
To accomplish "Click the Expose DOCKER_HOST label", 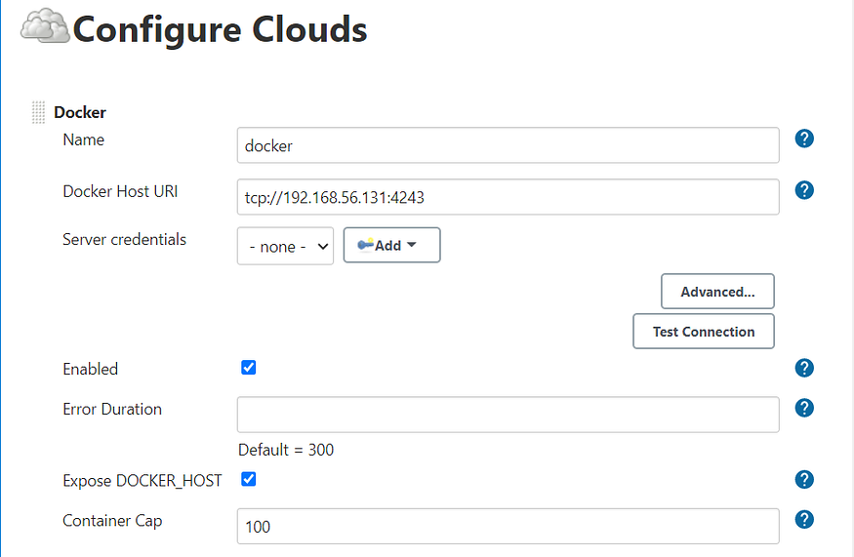I will 142,481.
